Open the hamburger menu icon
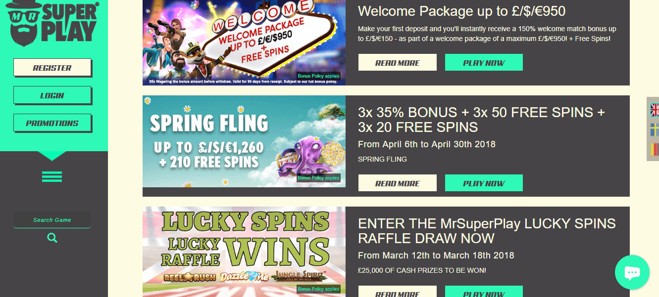This screenshot has width=659, height=297. click(x=52, y=176)
